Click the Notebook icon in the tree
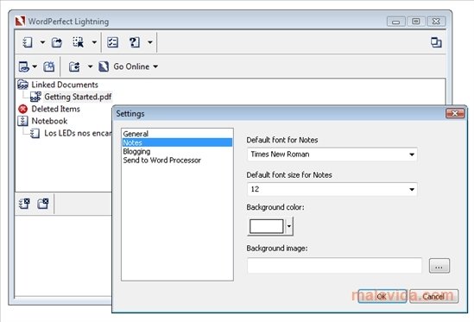Image resolution: width=474 pixels, height=322 pixels. pos(22,121)
